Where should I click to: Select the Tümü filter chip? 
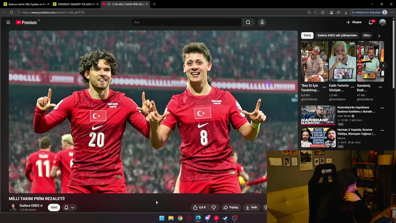307,35
